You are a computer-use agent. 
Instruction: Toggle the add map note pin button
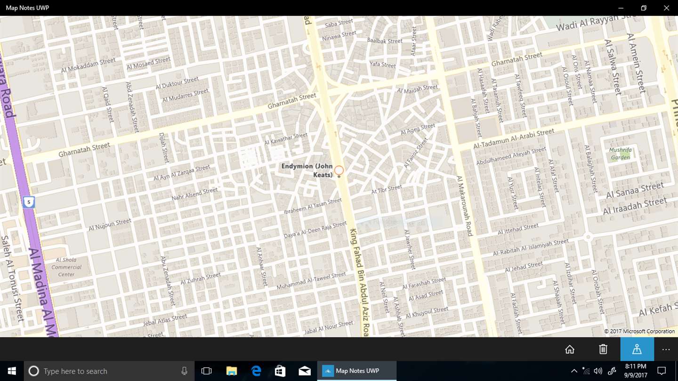coord(637,349)
